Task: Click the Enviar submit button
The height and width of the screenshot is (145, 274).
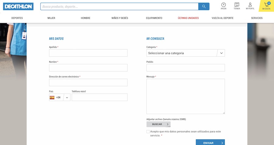Action: click(x=210, y=143)
